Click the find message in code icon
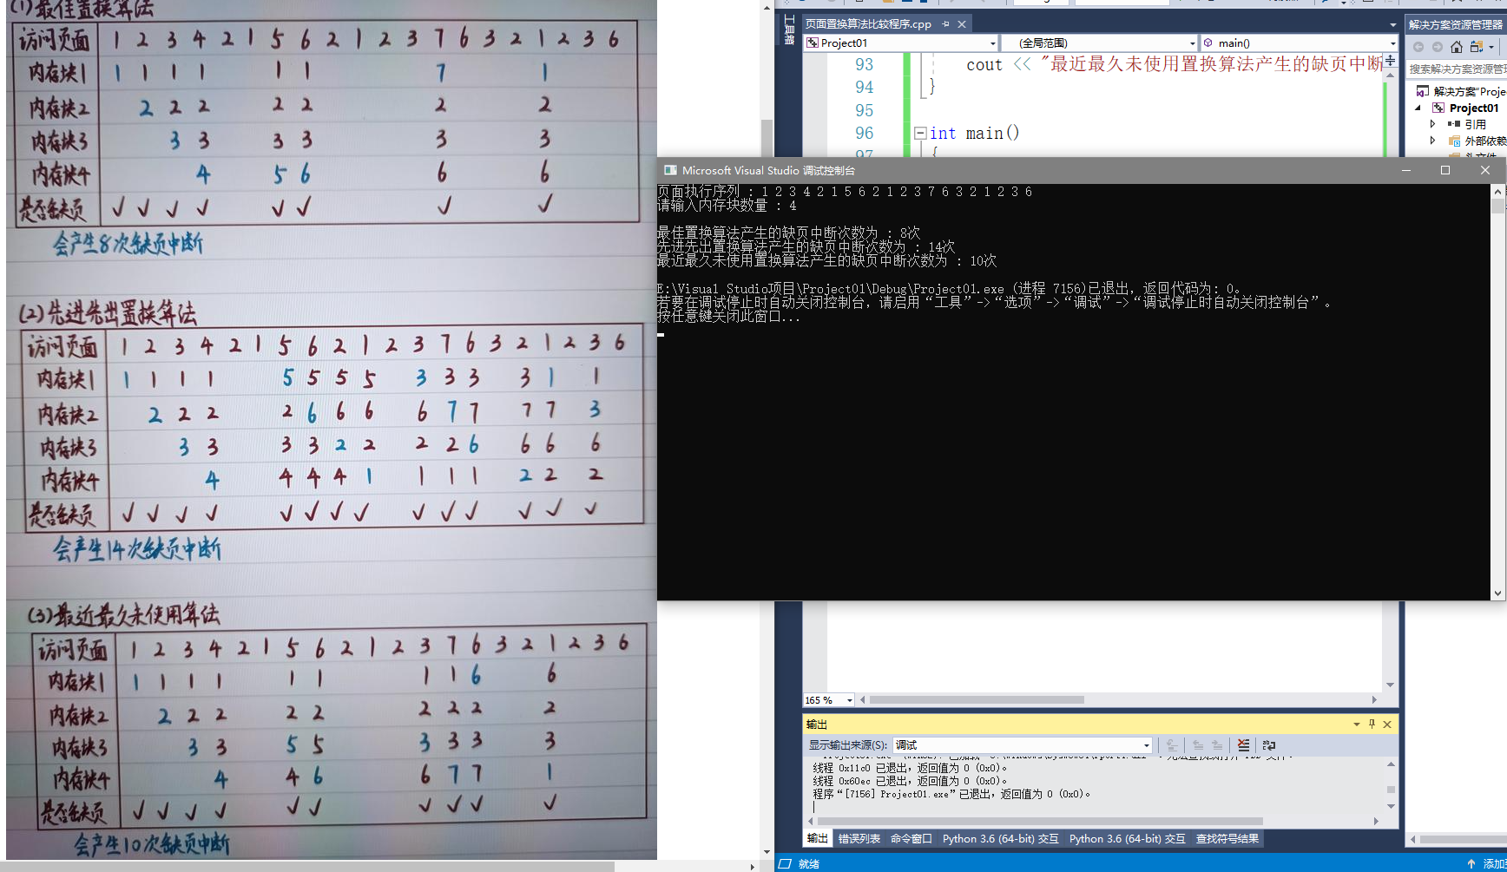Screen dimensions: 1507x872 click(1172, 745)
